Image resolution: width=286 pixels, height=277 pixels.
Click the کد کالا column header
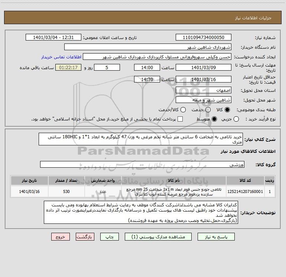[x=245, y=181]
